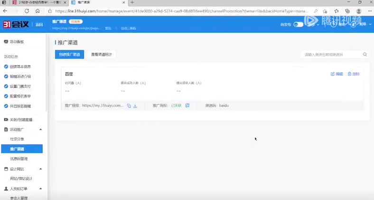
Task: Open 活动看板 in the sidebar
Action: [x=17, y=42]
